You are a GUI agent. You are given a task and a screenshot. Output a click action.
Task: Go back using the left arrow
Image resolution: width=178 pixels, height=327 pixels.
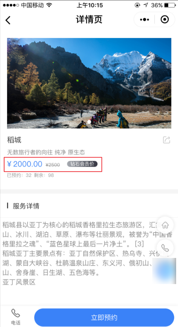click(8, 20)
